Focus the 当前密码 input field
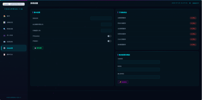The height and width of the screenshot is (100, 202). (x=139, y=62)
